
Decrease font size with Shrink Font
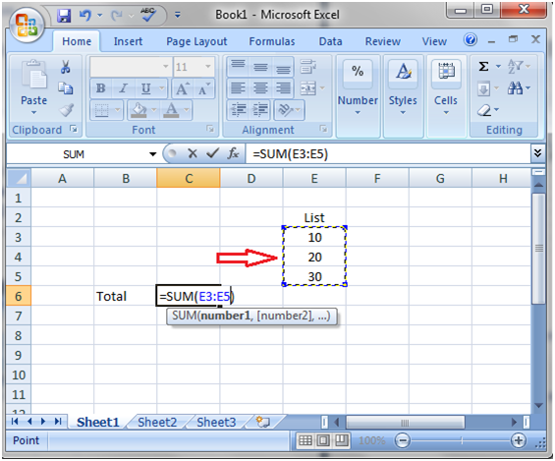coord(203,88)
